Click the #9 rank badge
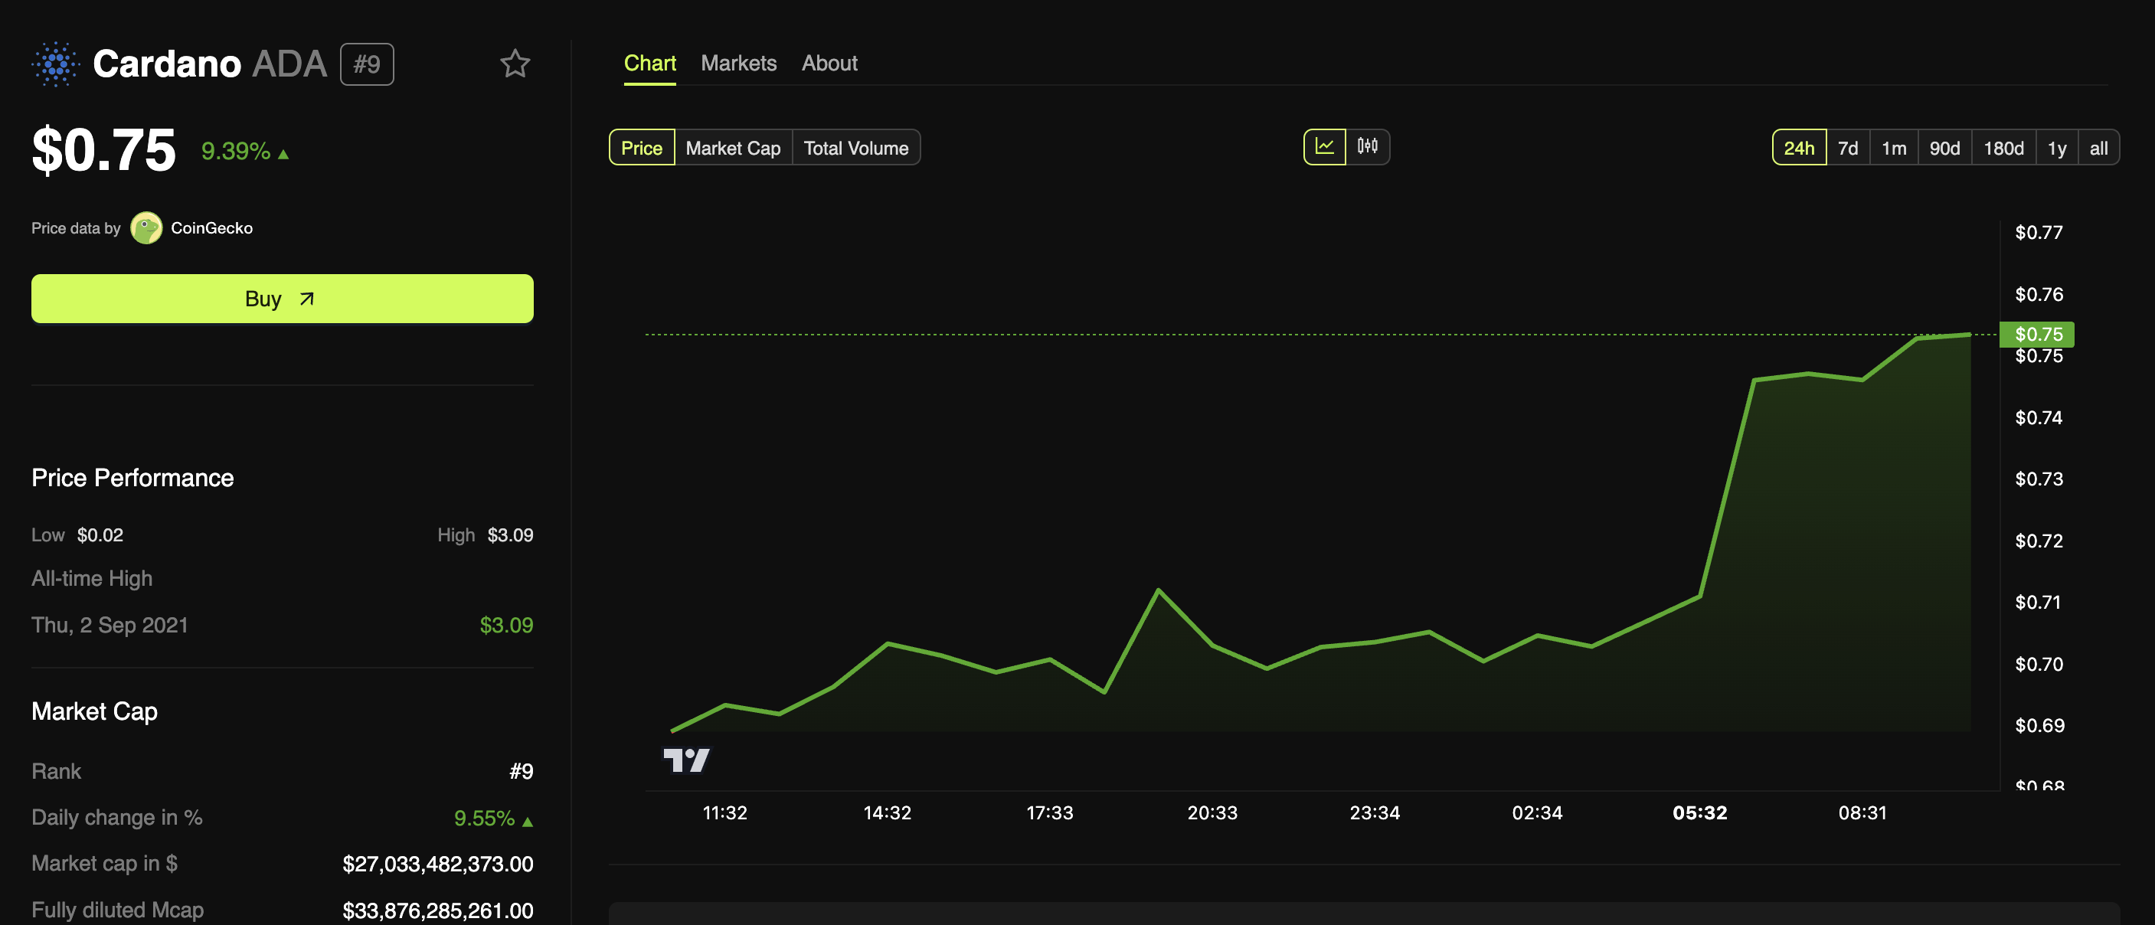 tap(366, 64)
